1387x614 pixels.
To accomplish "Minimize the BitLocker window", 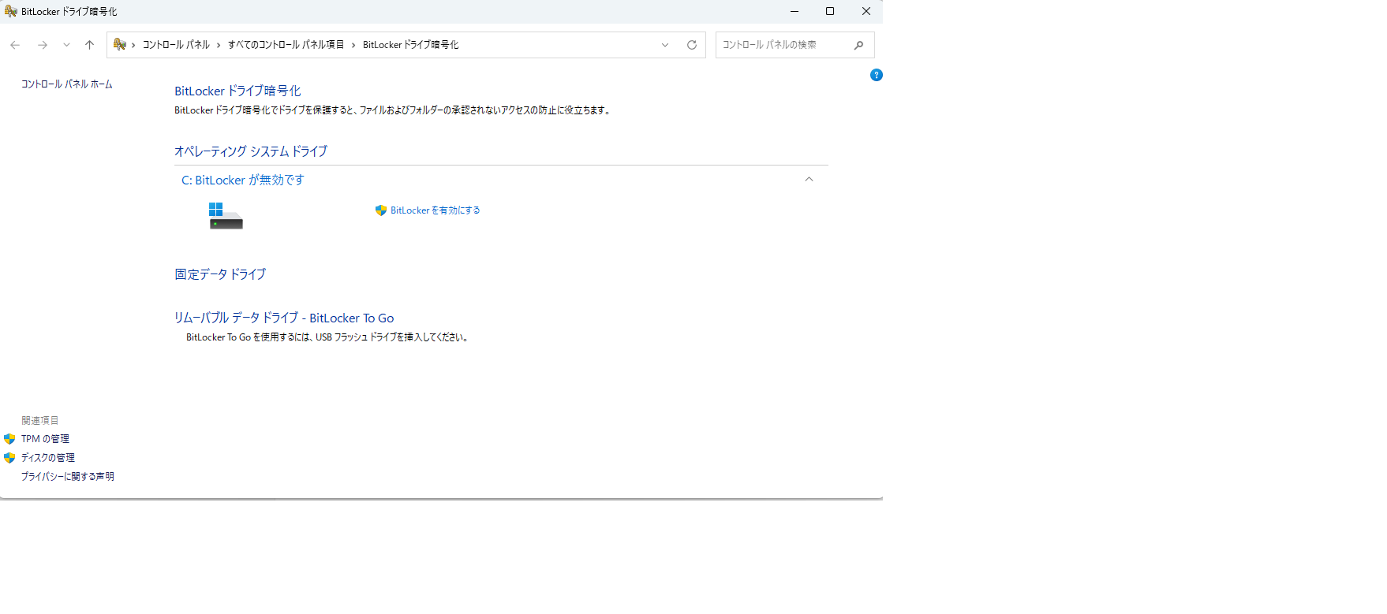I will tap(794, 11).
